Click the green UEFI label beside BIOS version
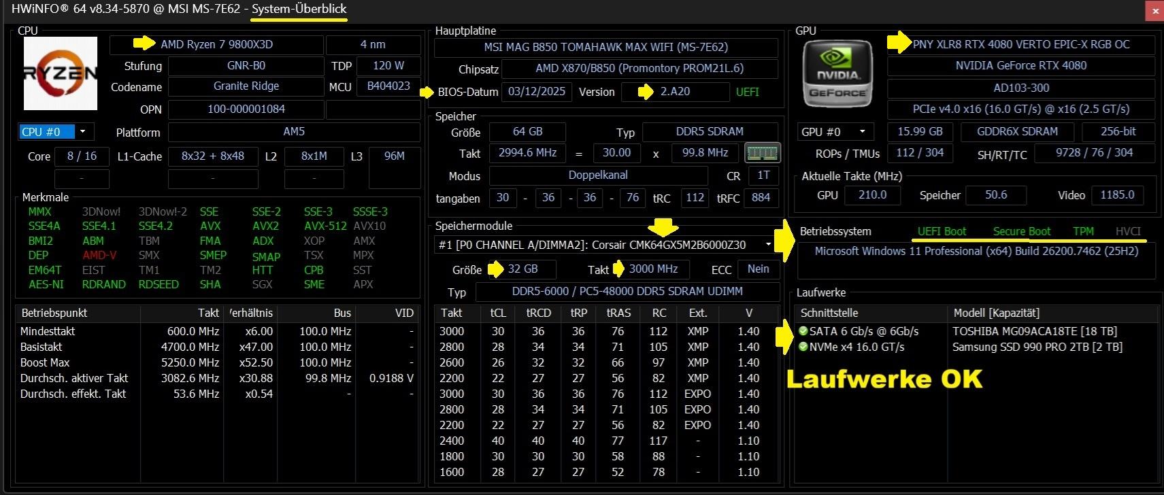This screenshot has height=495, width=1164. click(x=747, y=92)
